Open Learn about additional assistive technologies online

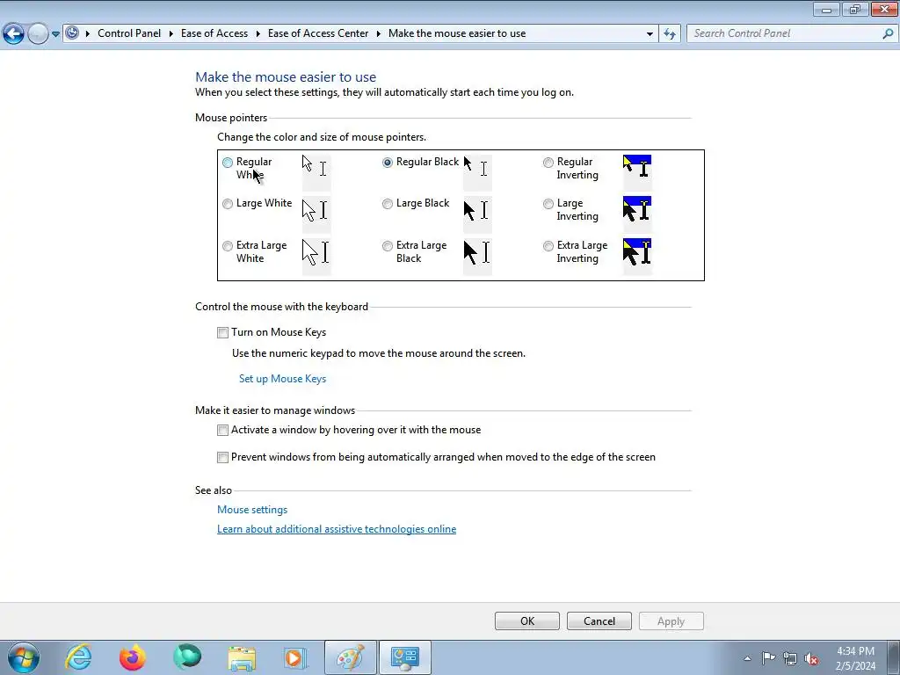pyautogui.click(x=337, y=529)
